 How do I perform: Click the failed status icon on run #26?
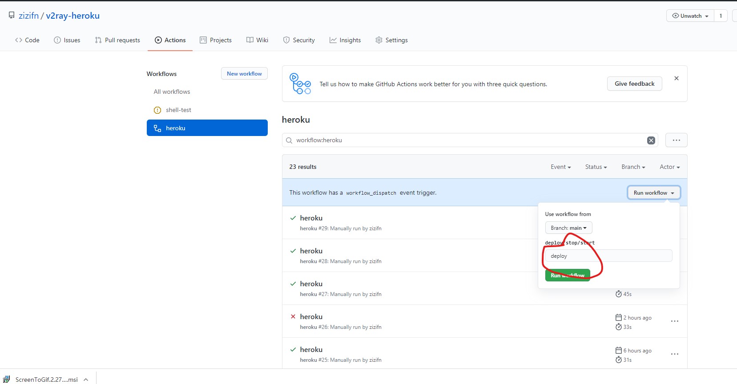[x=293, y=317]
